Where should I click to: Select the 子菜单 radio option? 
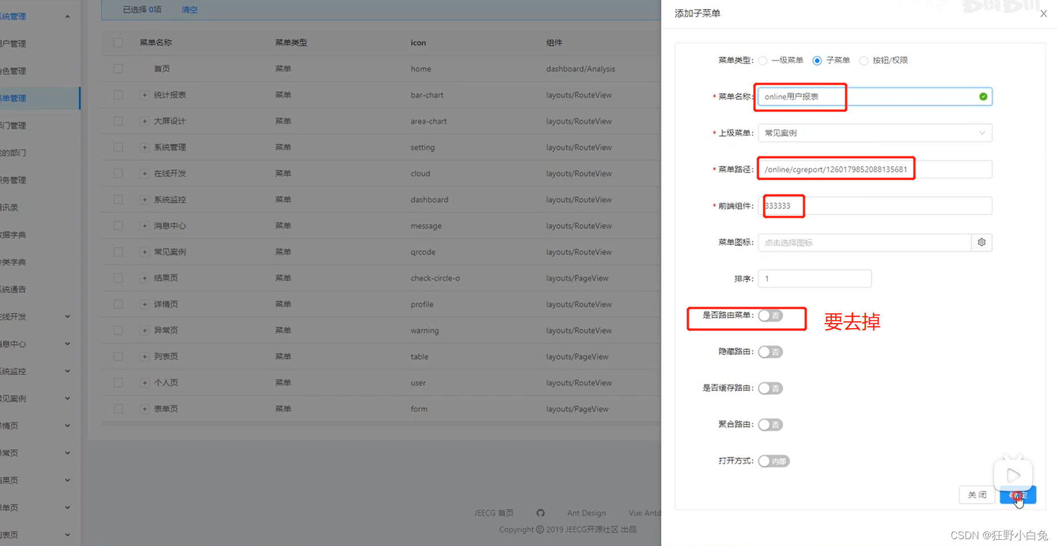pyautogui.click(x=817, y=60)
